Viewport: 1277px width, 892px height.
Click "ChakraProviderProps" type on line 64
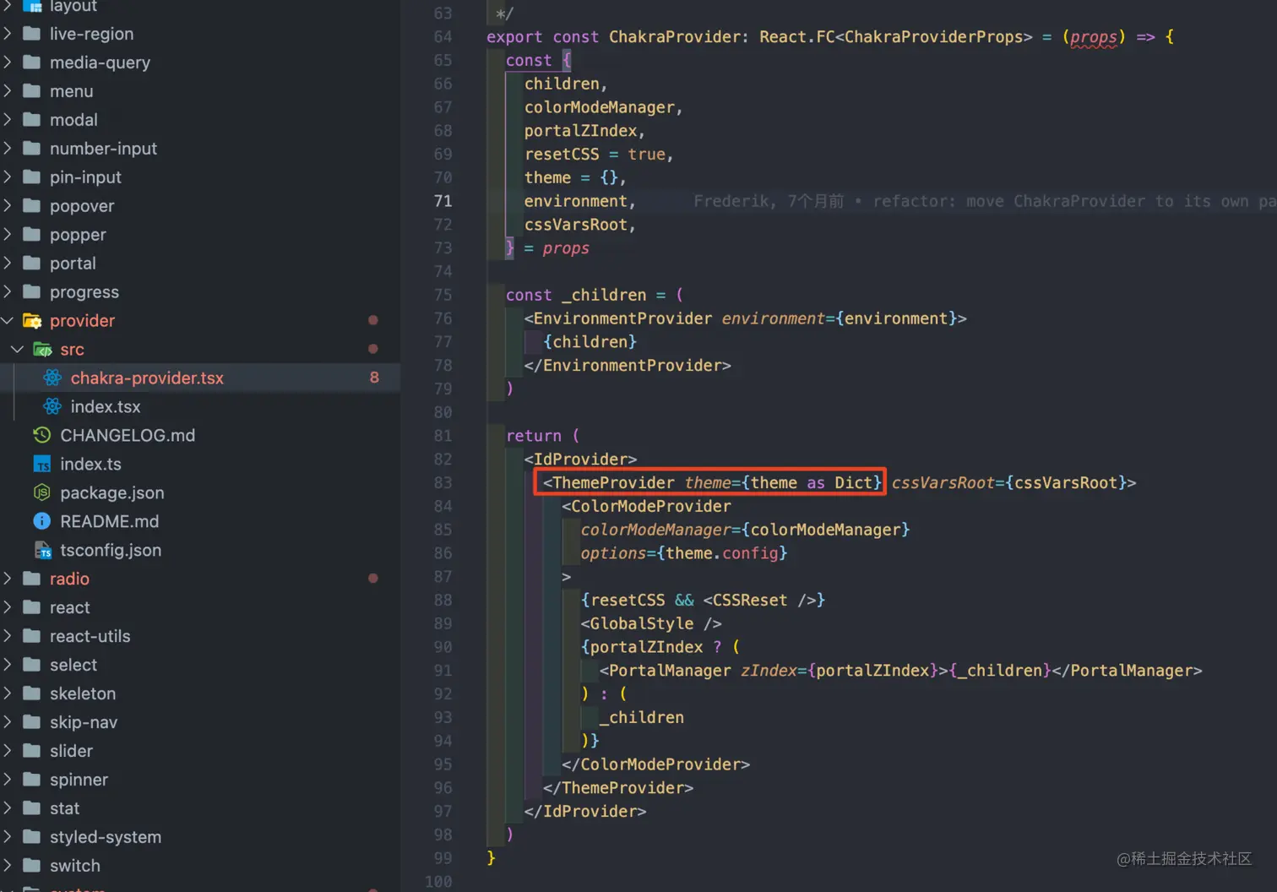tap(934, 37)
